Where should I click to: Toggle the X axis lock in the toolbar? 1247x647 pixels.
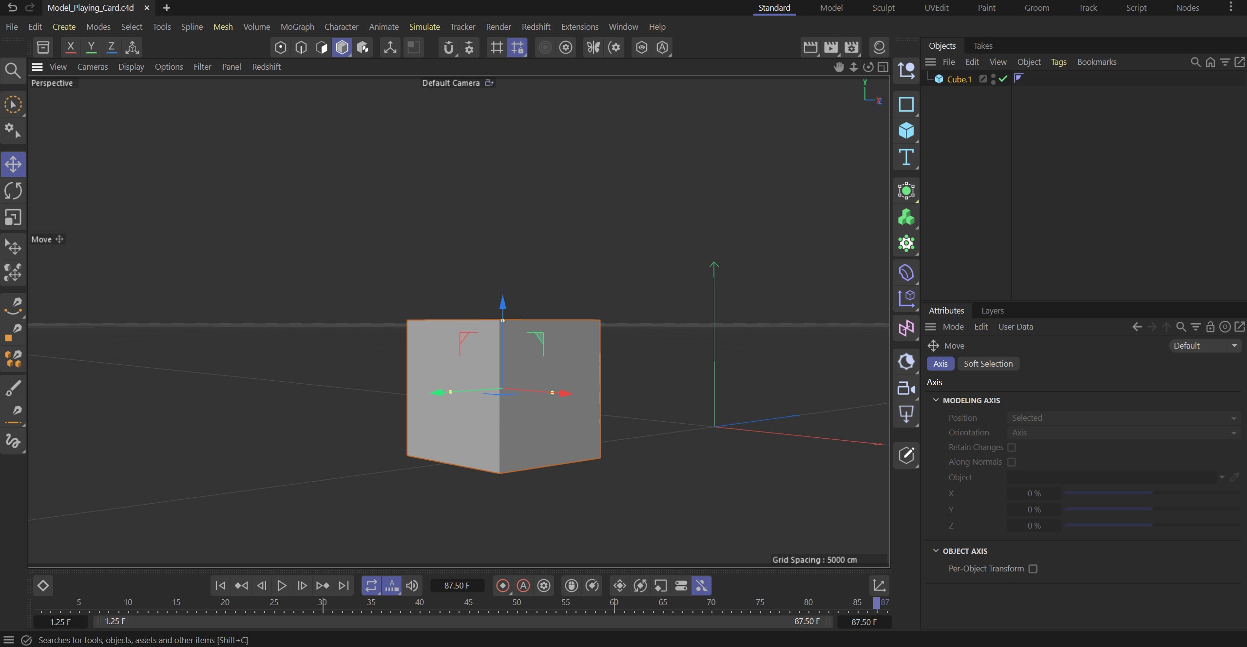pyautogui.click(x=70, y=47)
